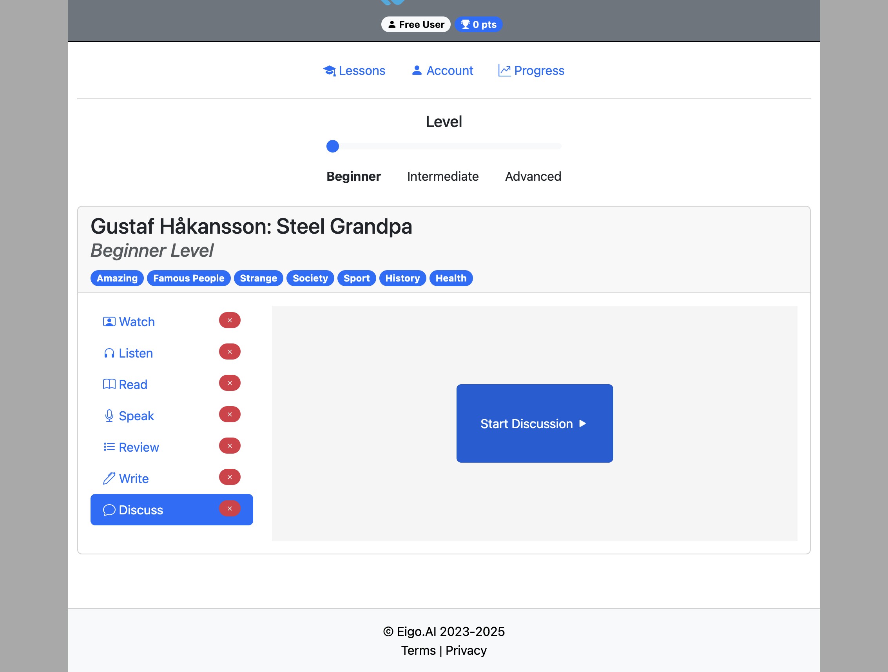This screenshot has width=888, height=672.
Task: Open the Progress page link
Action: [x=531, y=71]
